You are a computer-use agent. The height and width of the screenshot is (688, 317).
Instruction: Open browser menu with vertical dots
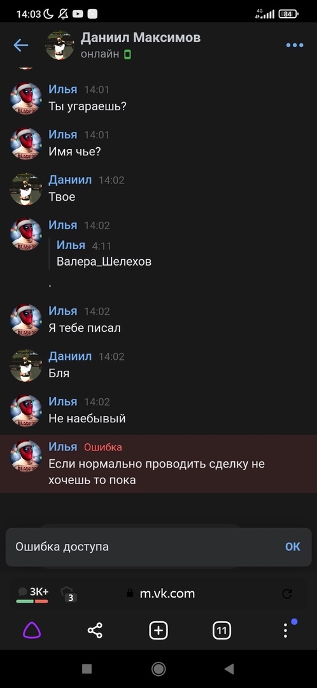pyautogui.click(x=285, y=631)
